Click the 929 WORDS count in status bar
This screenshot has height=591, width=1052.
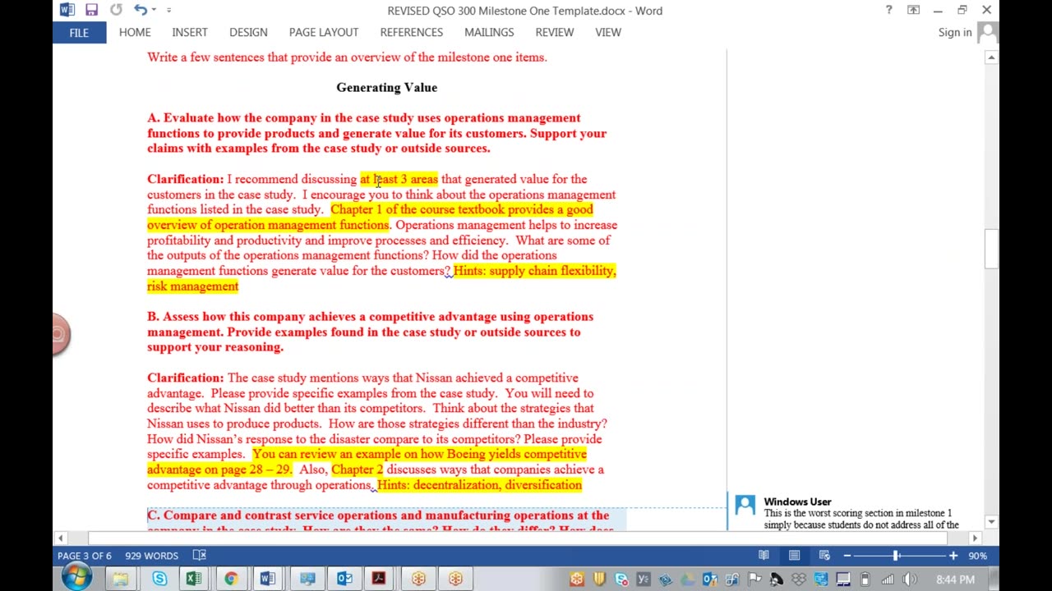[151, 556]
